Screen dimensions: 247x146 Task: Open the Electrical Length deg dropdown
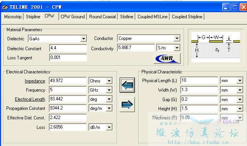pyautogui.click(x=109, y=99)
